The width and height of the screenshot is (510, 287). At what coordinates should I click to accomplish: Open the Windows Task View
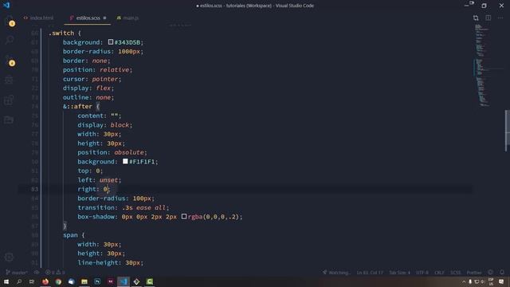coord(32,281)
